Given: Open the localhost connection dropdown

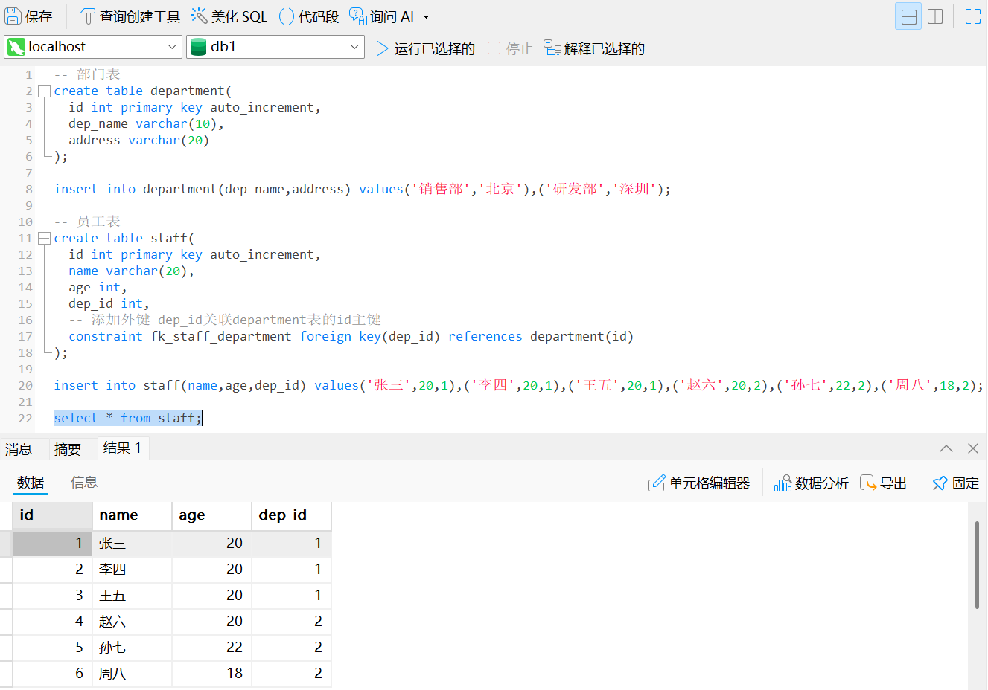Looking at the screenshot, I should pyautogui.click(x=93, y=47).
